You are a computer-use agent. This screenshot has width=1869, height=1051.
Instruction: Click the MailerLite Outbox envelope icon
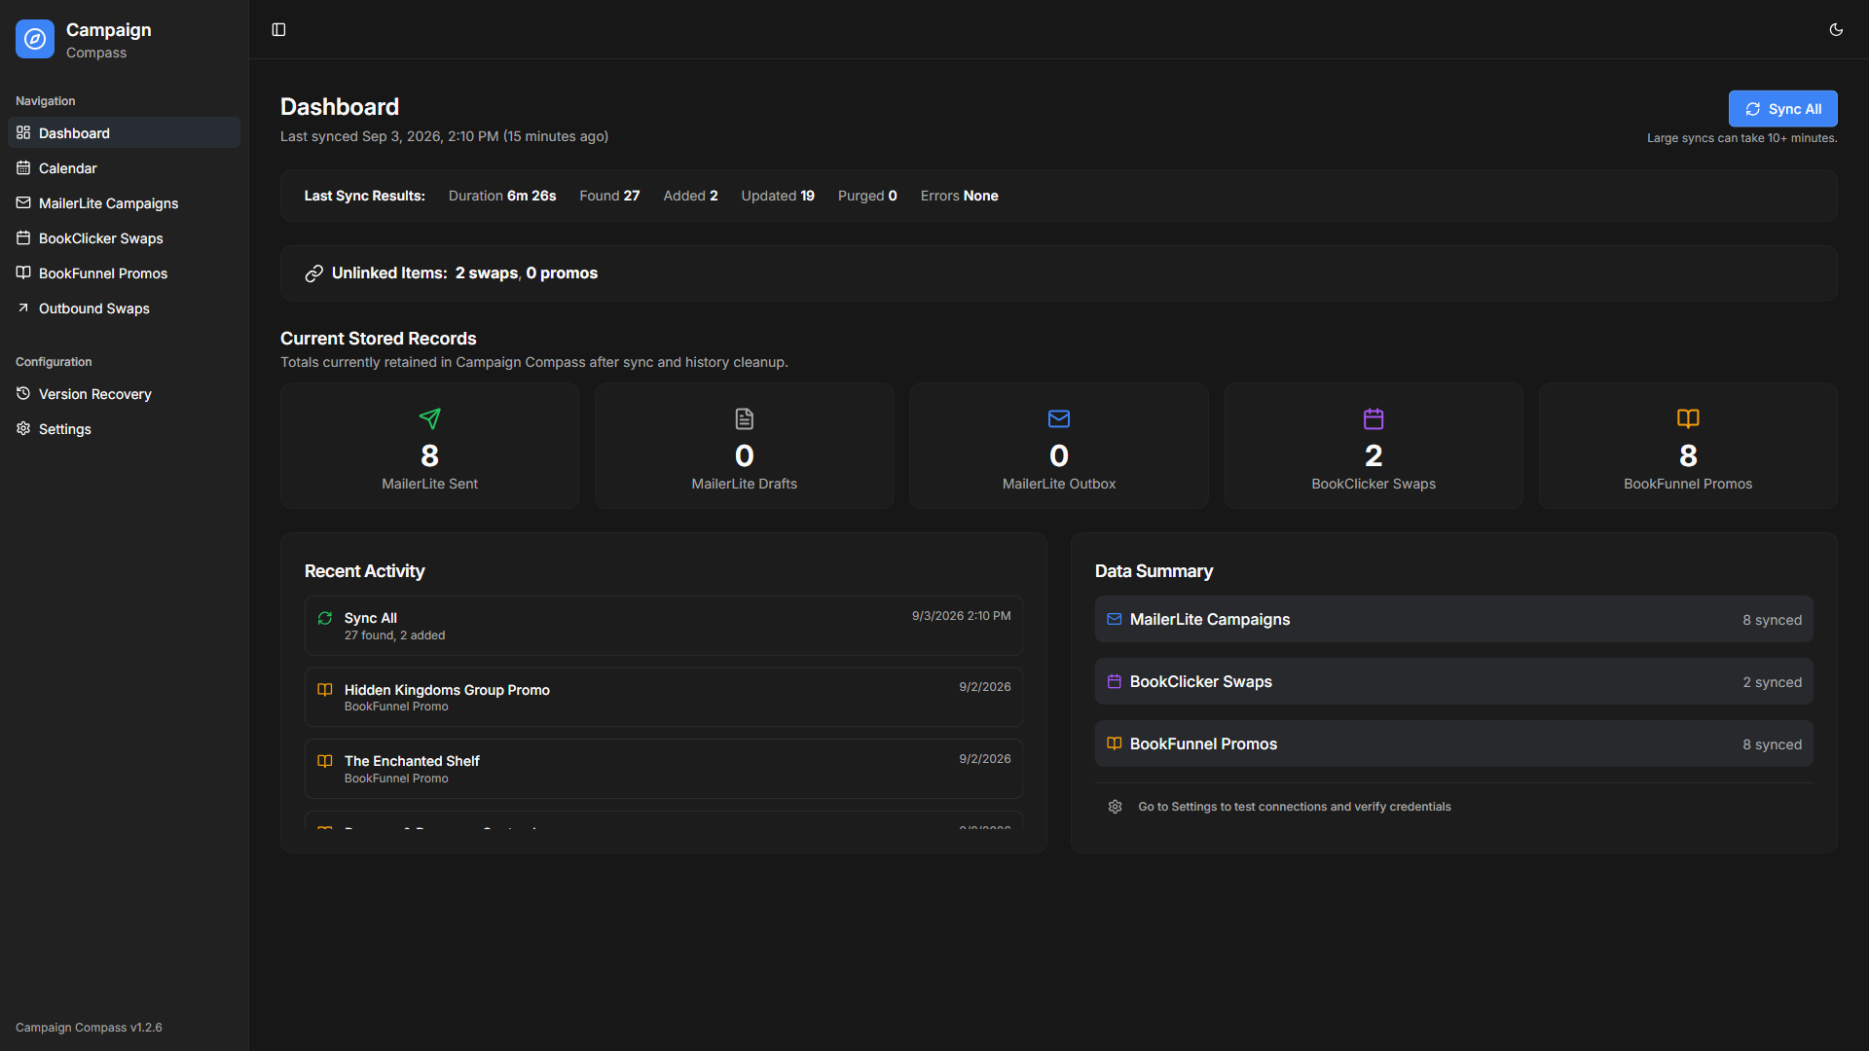(x=1059, y=418)
